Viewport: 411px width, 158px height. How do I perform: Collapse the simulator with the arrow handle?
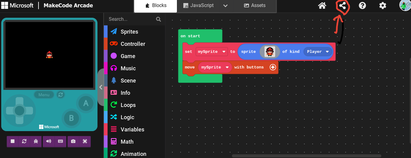coord(101,87)
